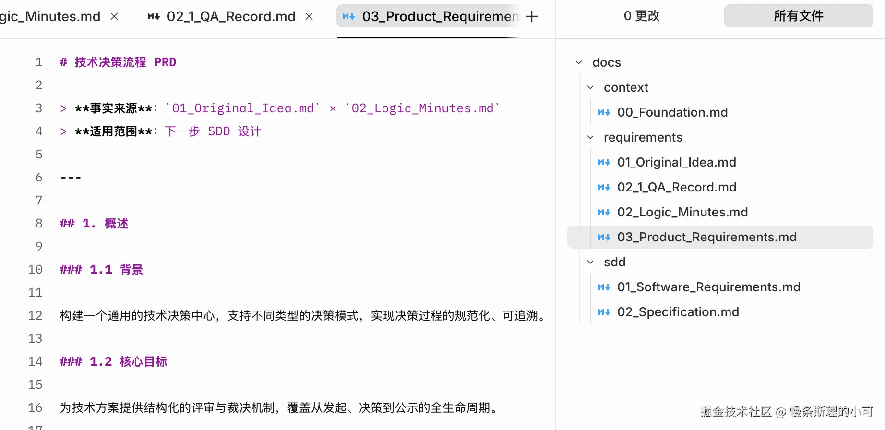Click markdown icon beside 02_Specification.md

[x=604, y=312]
